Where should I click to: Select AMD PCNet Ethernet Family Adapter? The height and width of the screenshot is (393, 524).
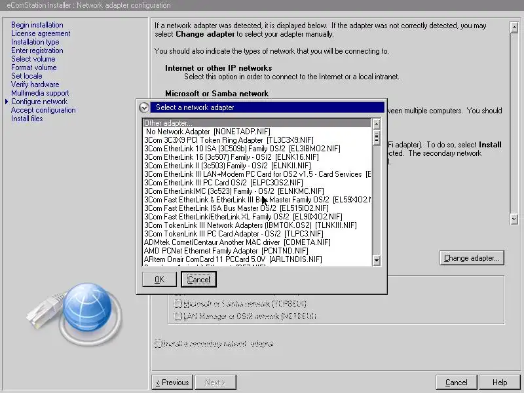[257, 251]
